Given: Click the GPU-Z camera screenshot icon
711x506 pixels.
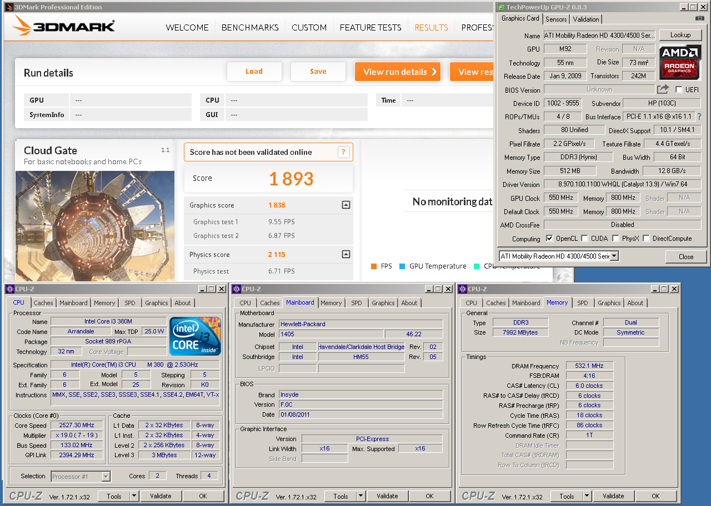Looking at the screenshot, I should click(699, 18).
